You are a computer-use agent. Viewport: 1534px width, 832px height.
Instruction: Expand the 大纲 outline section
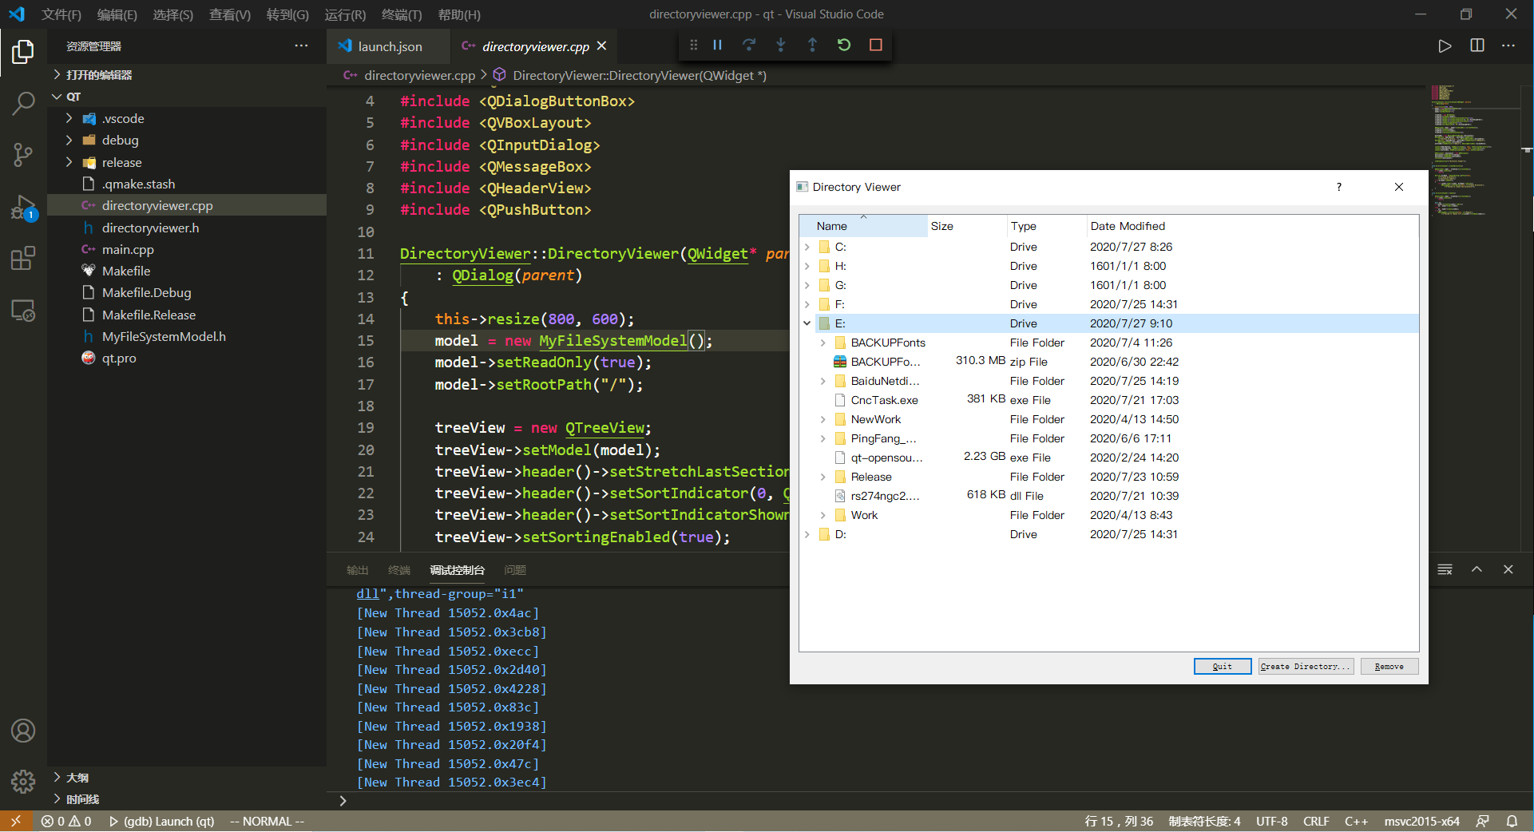(x=77, y=777)
